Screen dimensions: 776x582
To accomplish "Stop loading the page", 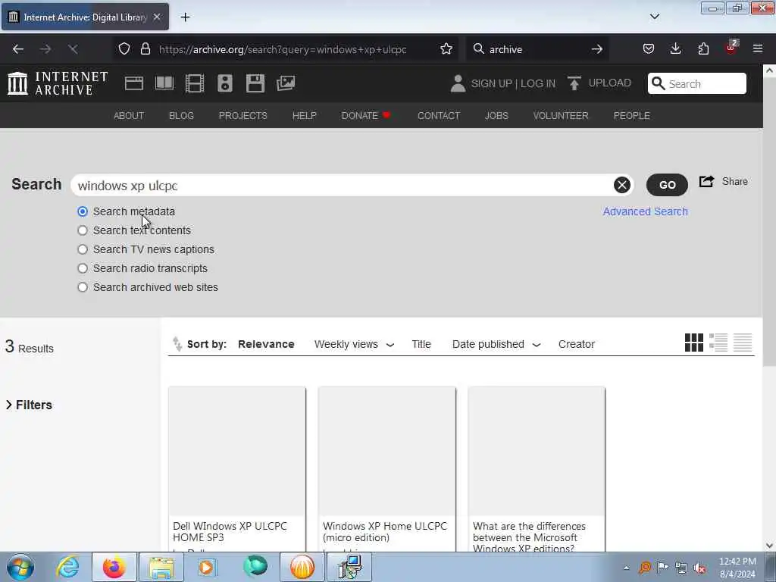I will [x=73, y=49].
